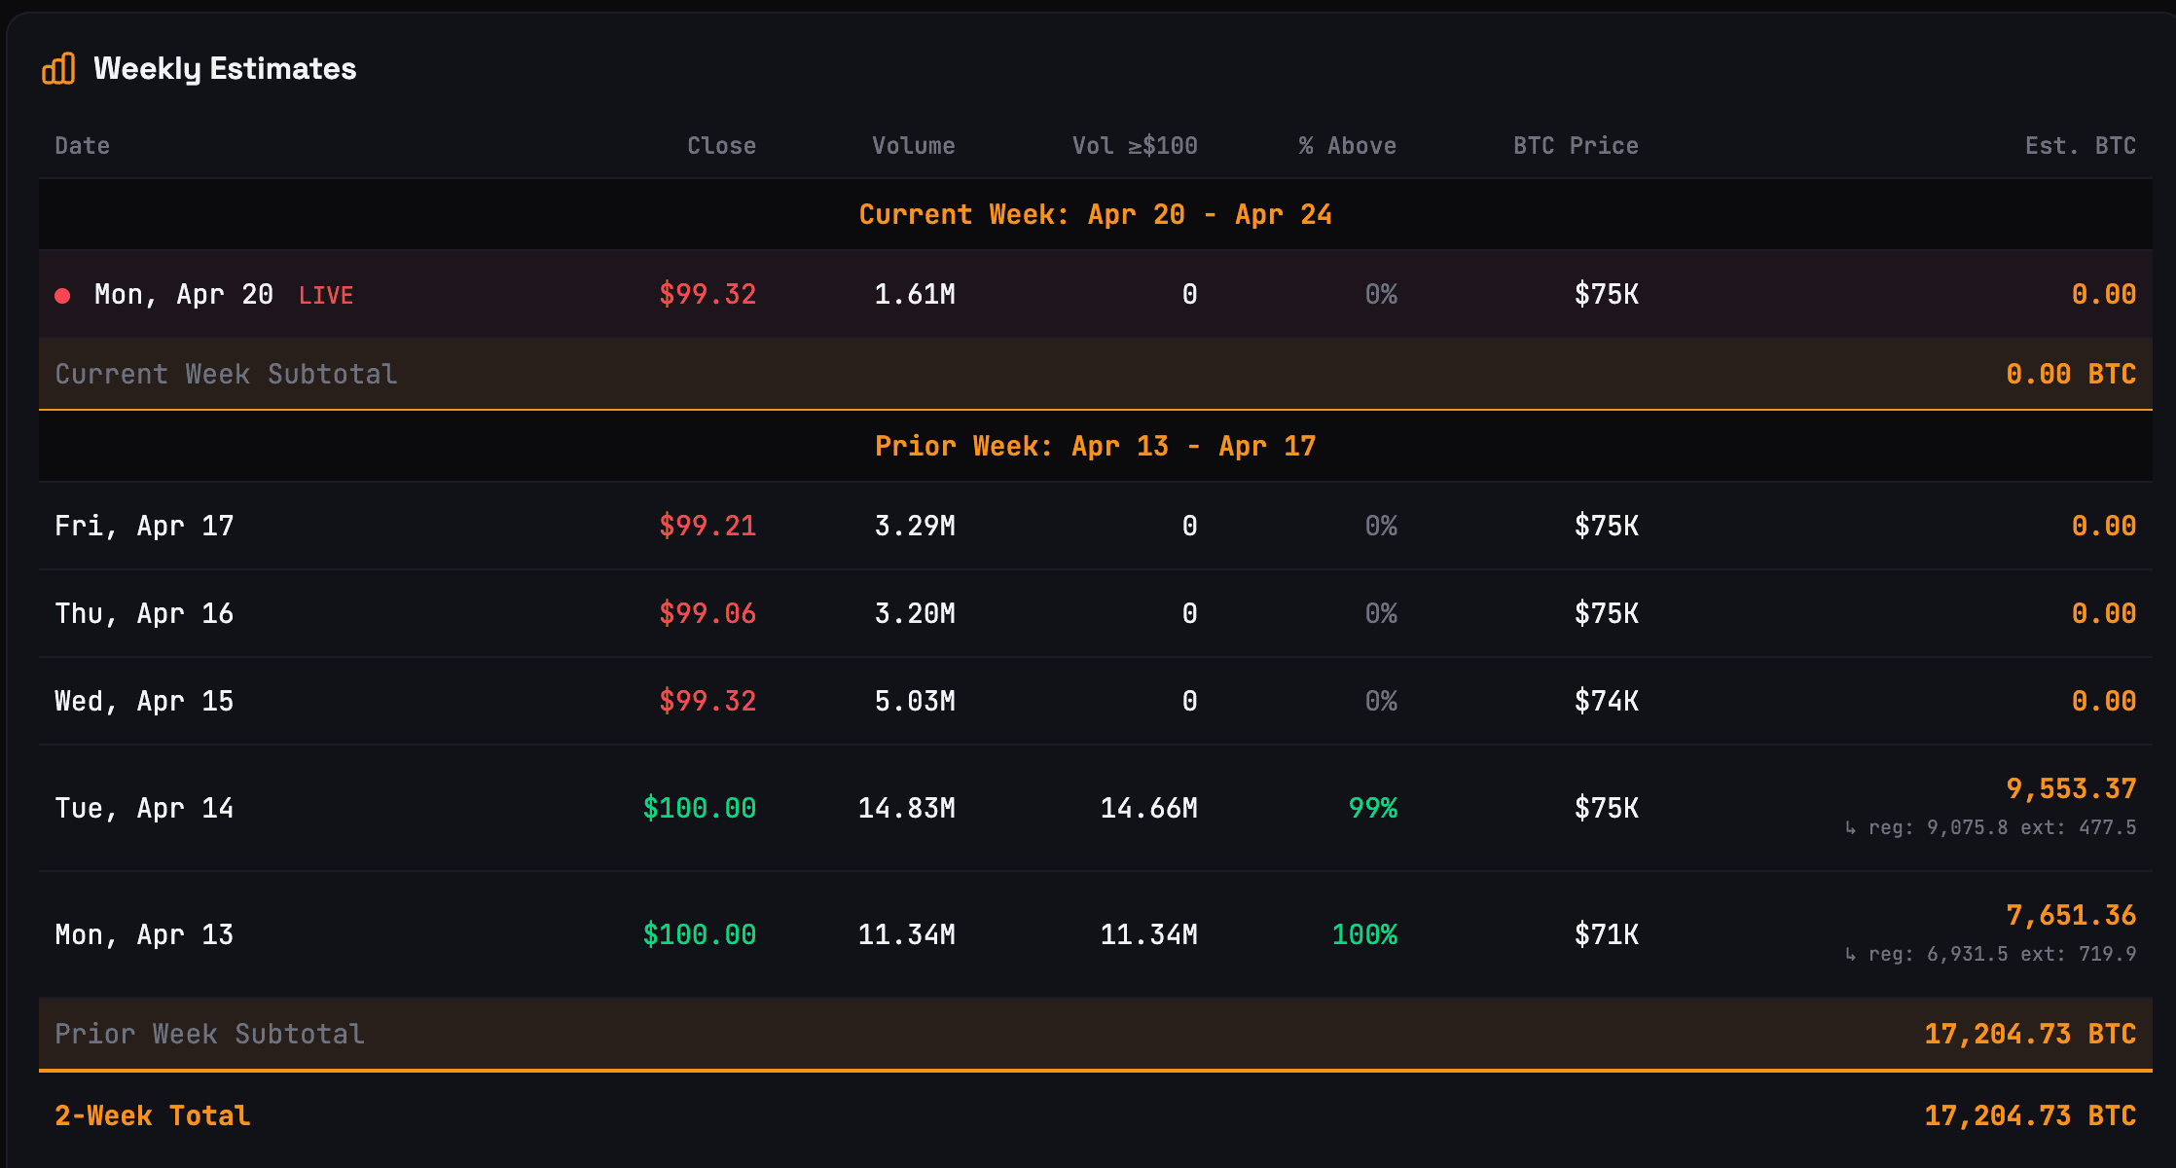Click the Current Week Subtotal 0.00 BTC value
2176x1168 pixels.
coord(2070,374)
